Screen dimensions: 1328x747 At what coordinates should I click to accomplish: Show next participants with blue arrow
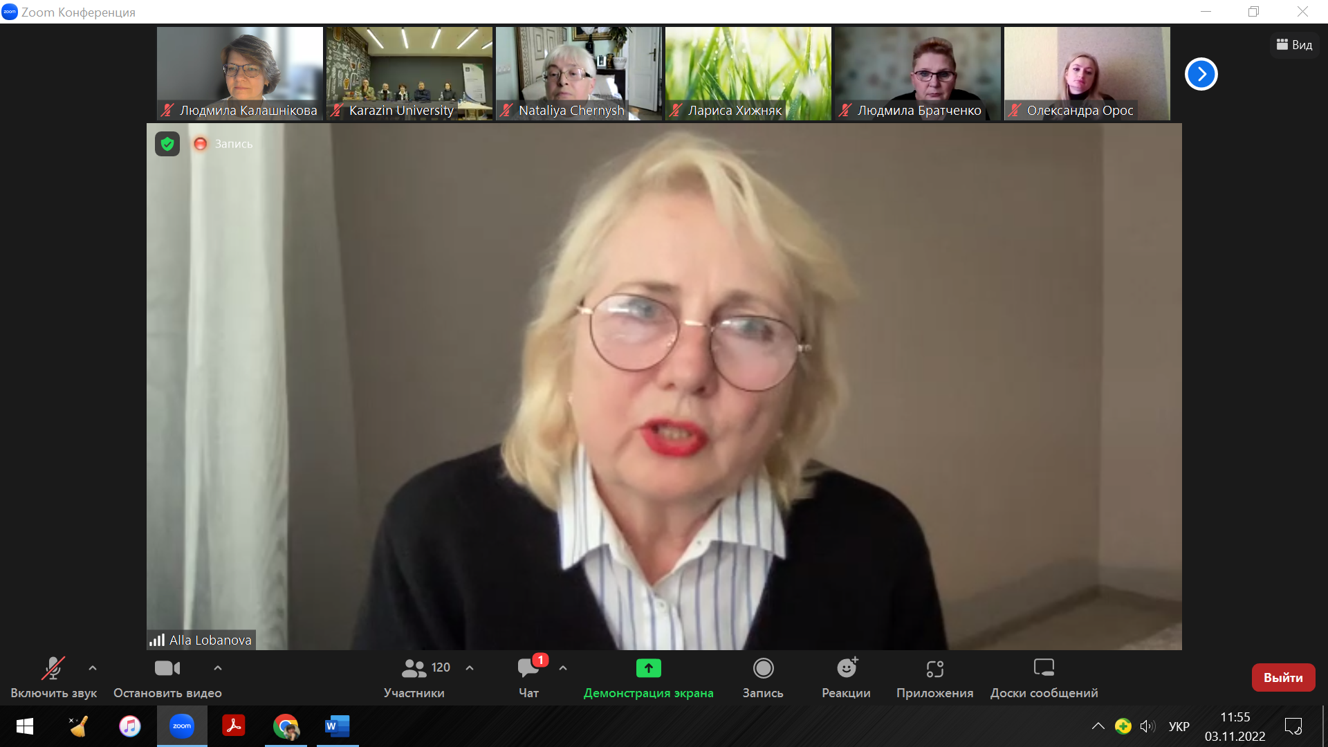click(x=1201, y=74)
